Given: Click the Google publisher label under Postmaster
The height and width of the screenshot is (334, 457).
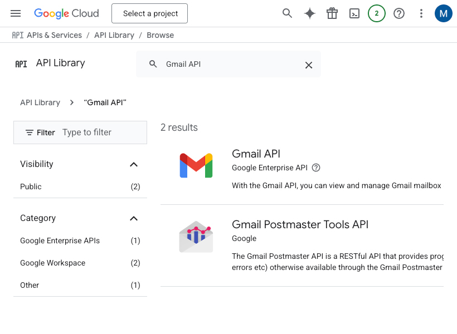Looking at the screenshot, I should pos(244,238).
